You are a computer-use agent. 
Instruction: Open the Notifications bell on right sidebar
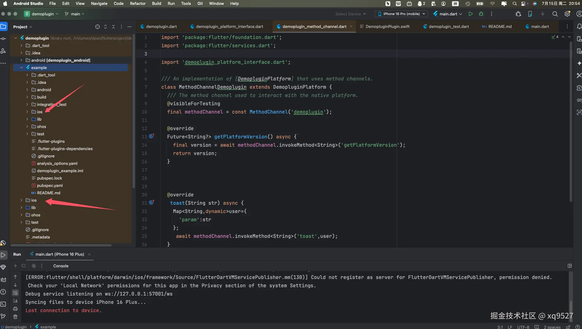579,27
